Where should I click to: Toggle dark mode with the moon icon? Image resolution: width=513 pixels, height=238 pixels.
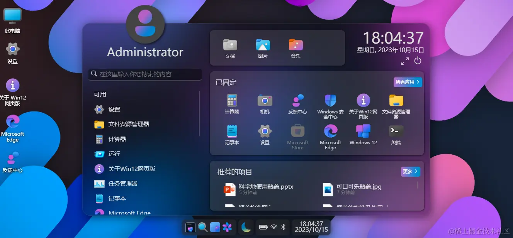246,227
